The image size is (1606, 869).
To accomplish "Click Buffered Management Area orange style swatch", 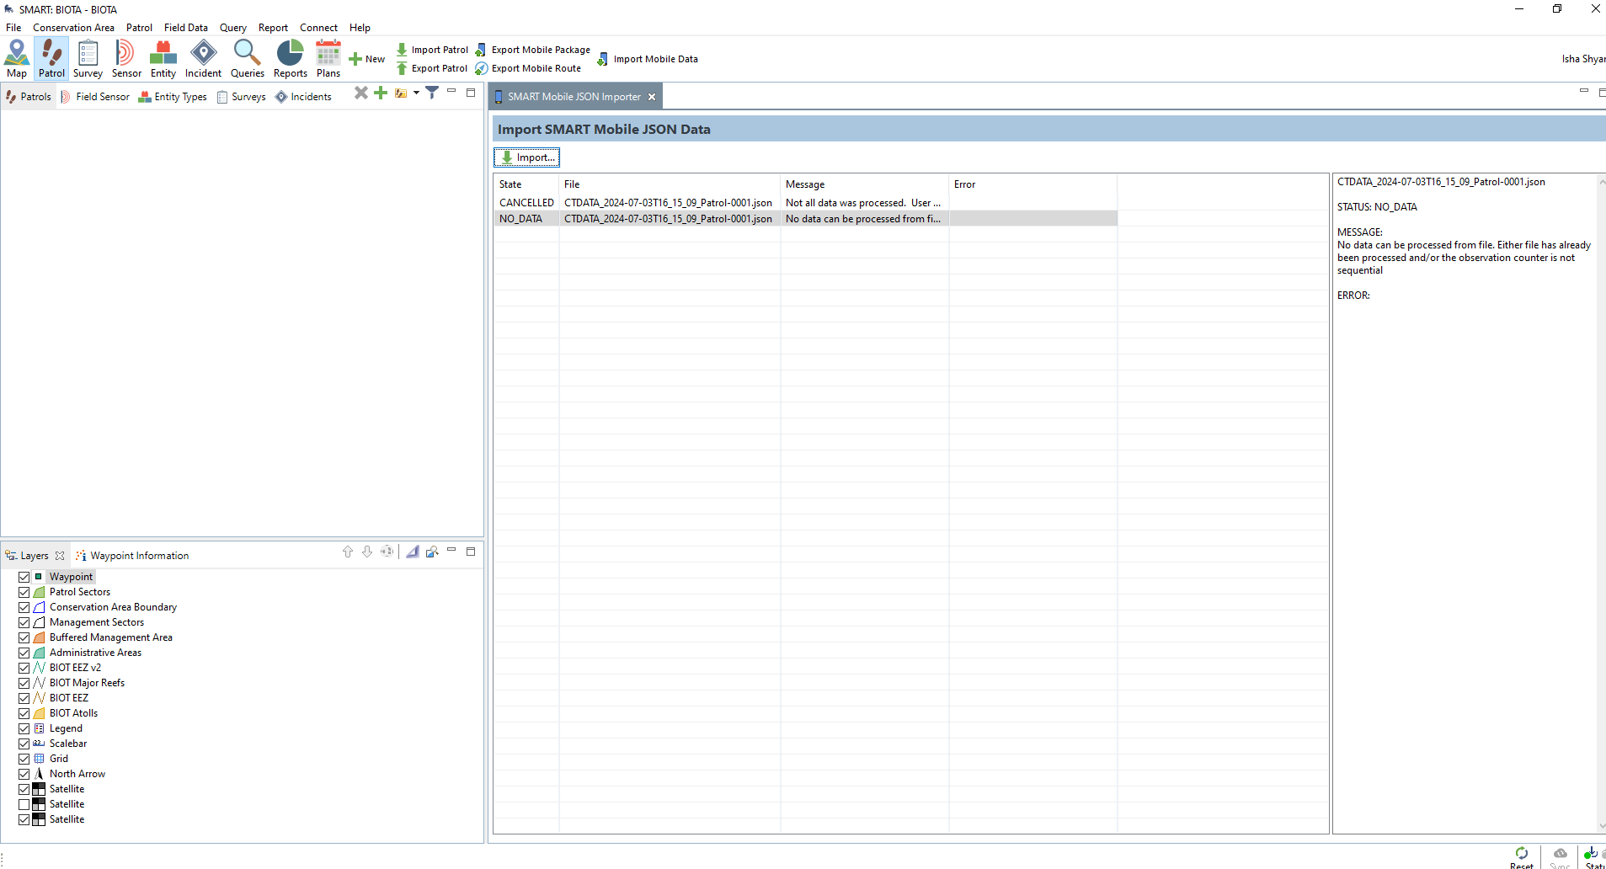I will pos(39,637).
